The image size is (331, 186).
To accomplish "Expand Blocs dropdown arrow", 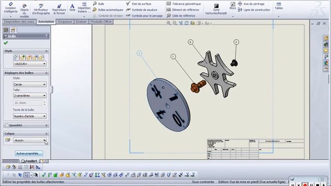I will click(x=233, y=17).
